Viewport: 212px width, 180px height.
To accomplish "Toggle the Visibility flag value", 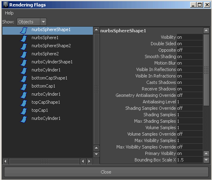I will tap(189, 37).
